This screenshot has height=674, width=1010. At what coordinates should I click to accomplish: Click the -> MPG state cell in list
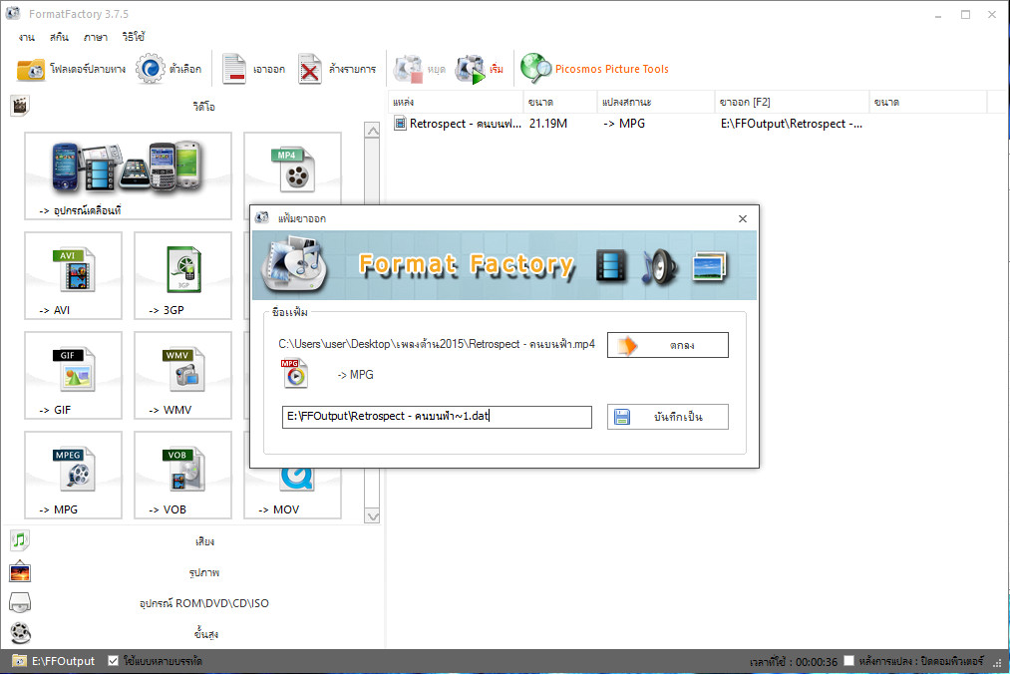tap(623, 123)
